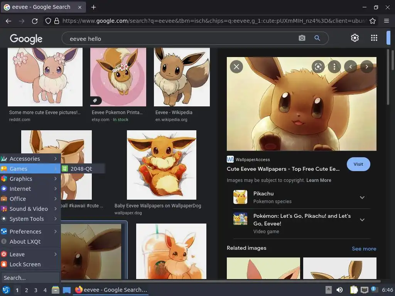Viewport: 395px width, 296px height.
Task: Expand the Accessories submenu
Action: 30,158
